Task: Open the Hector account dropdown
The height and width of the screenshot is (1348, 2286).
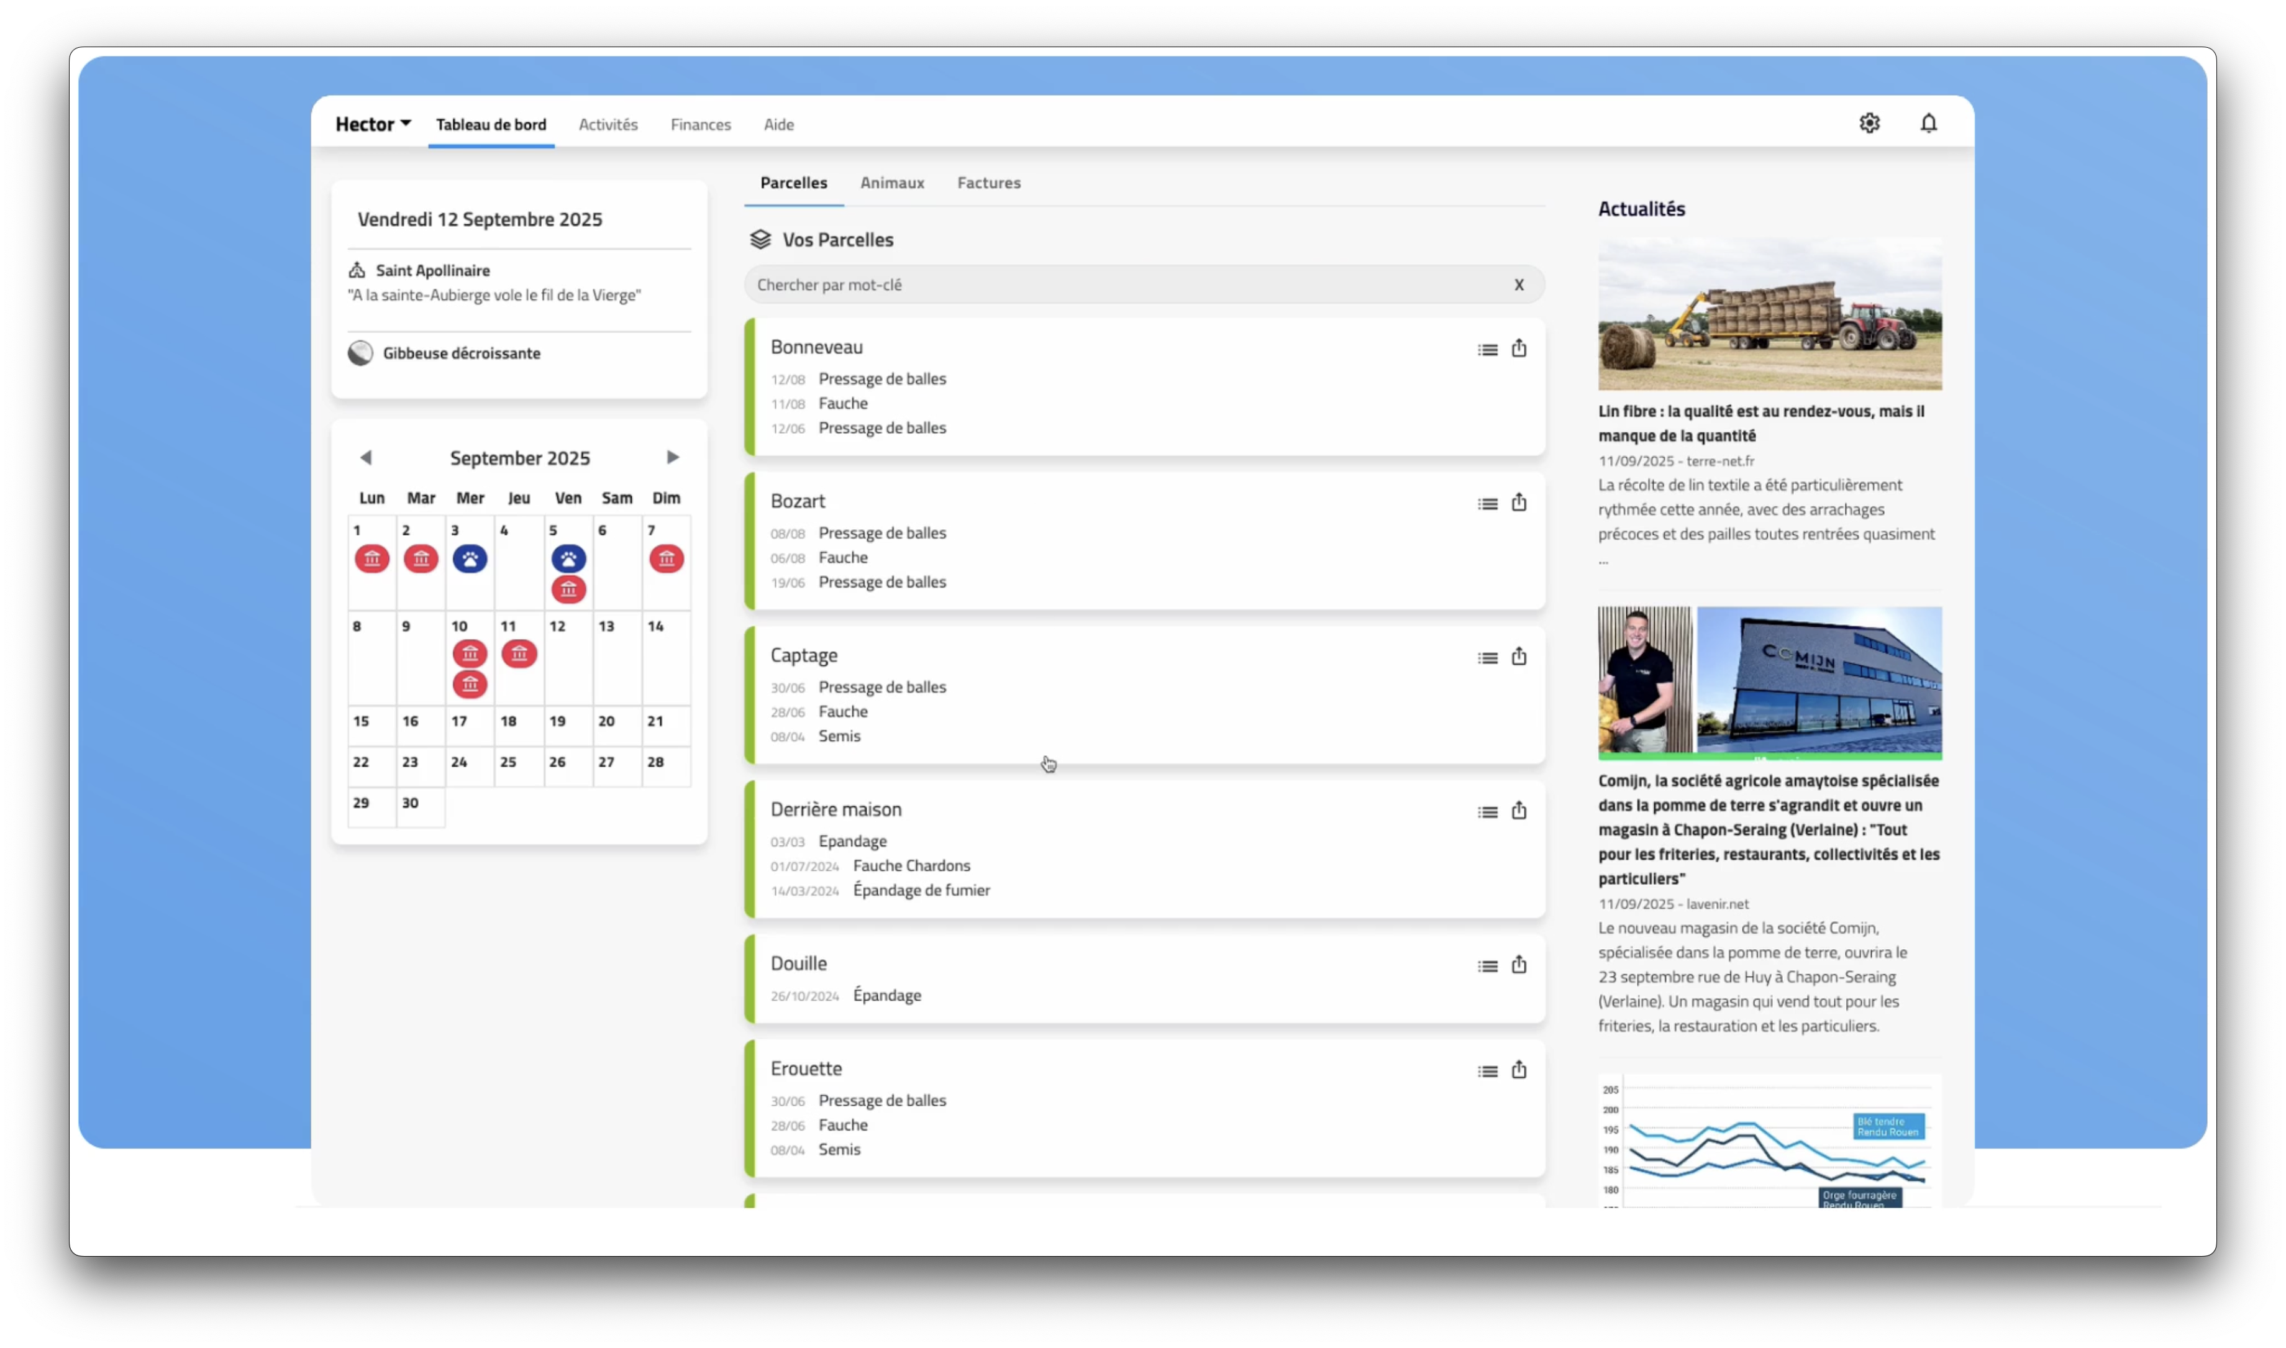Action: [x=373, y=124]
